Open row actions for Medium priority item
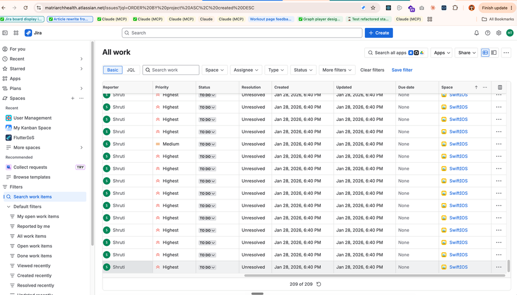 [x=498, y=144]
